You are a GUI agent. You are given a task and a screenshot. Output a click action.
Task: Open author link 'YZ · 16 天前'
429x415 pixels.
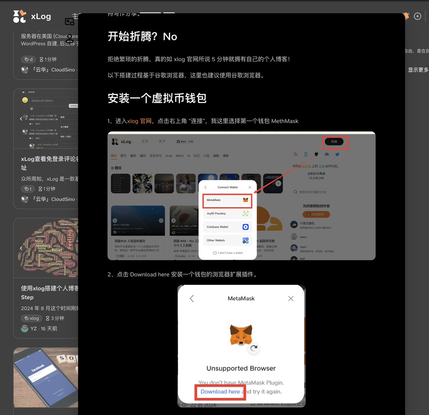pyautogui.click(x=44, y=328)
